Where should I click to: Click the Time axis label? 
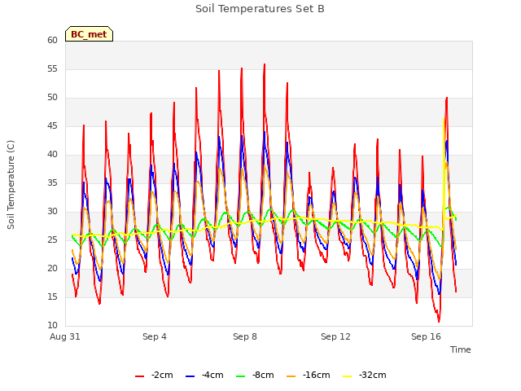coord(461,349)
